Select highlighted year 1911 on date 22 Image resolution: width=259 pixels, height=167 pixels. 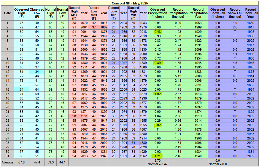pos(84,116)
